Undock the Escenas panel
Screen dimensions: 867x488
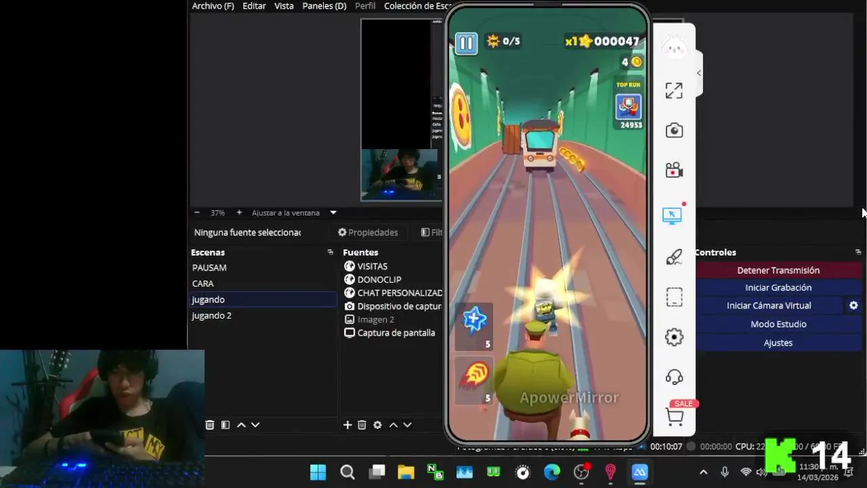(x=330, y=252)
